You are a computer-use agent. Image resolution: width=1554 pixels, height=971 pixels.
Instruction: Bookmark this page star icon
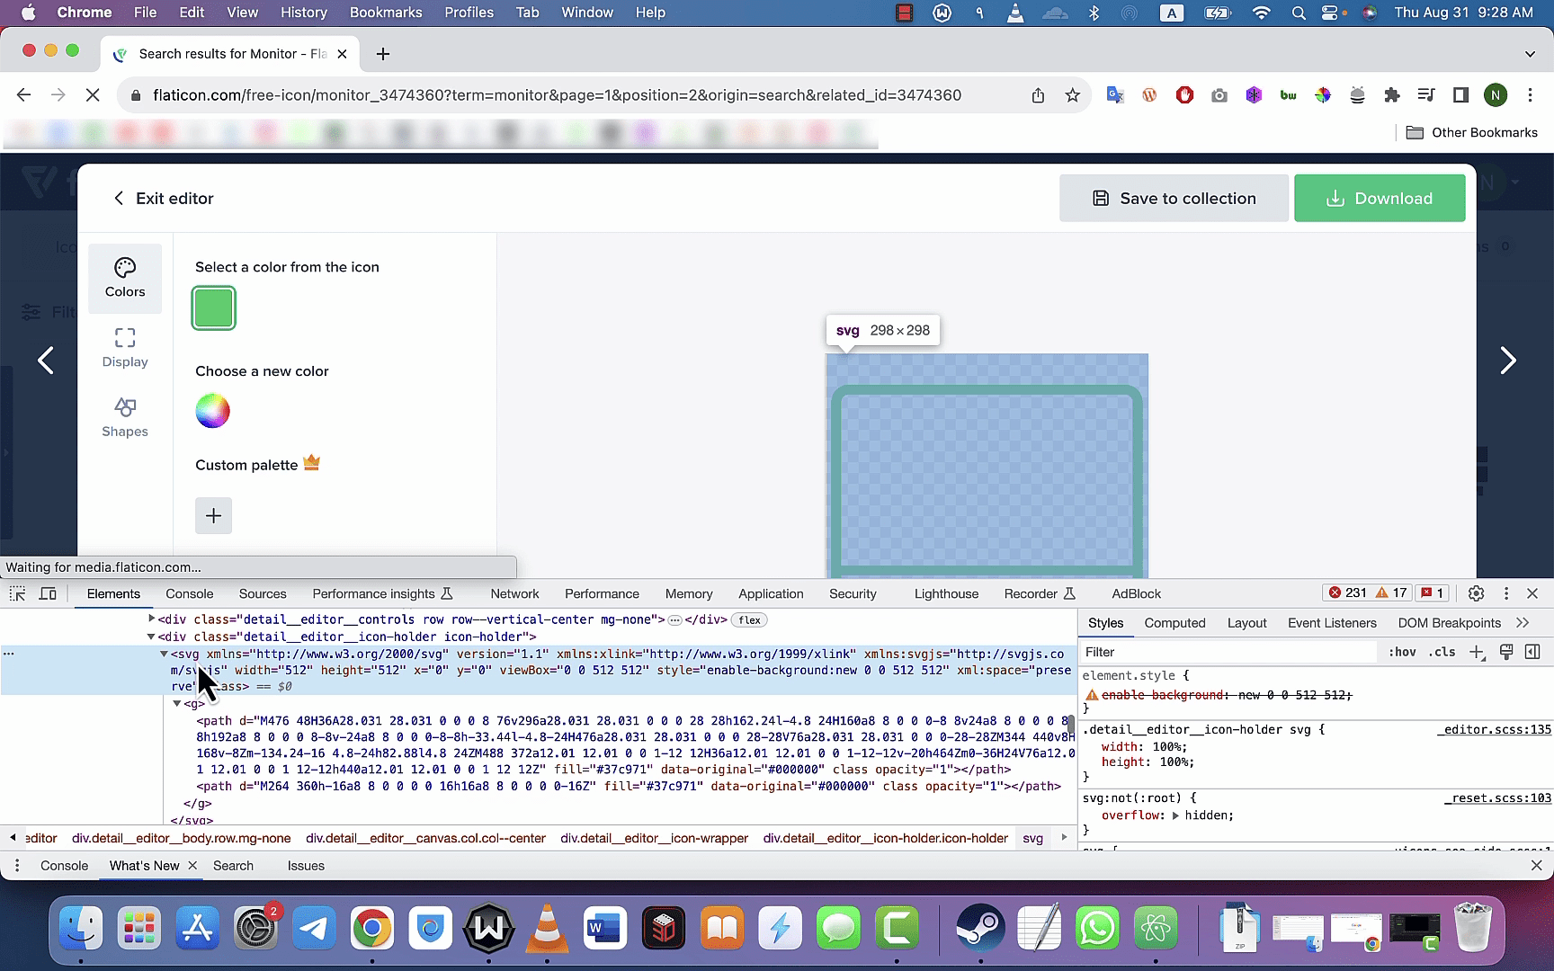1072,94
